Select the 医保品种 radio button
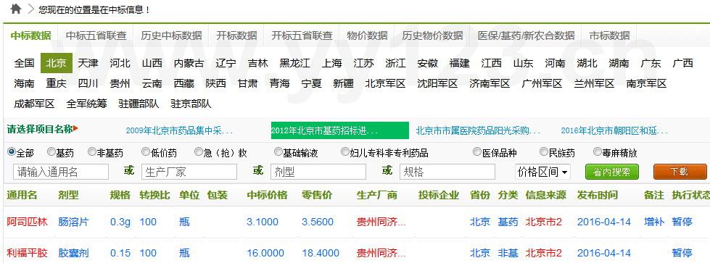Viewport: 710px width, 263px height. point(476,152)
